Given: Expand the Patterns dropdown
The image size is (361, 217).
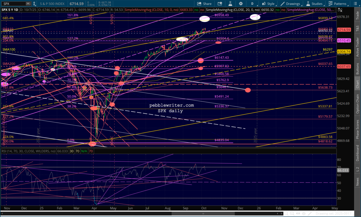Looking at the screenshot, I should click(337, 4).
